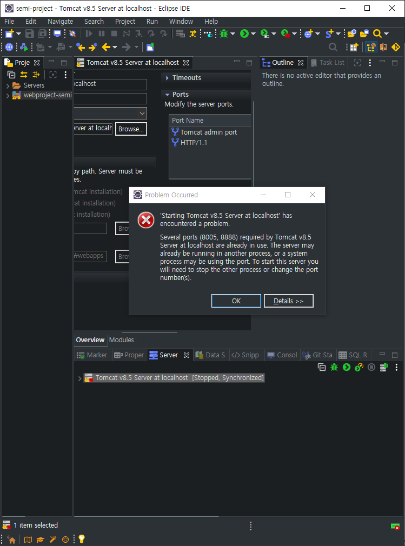
Task: Click the Port Name column header
Action: (x=210, y=121)
